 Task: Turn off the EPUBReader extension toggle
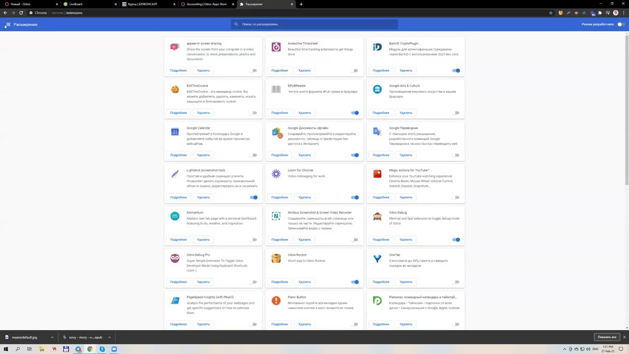point(355,113)
